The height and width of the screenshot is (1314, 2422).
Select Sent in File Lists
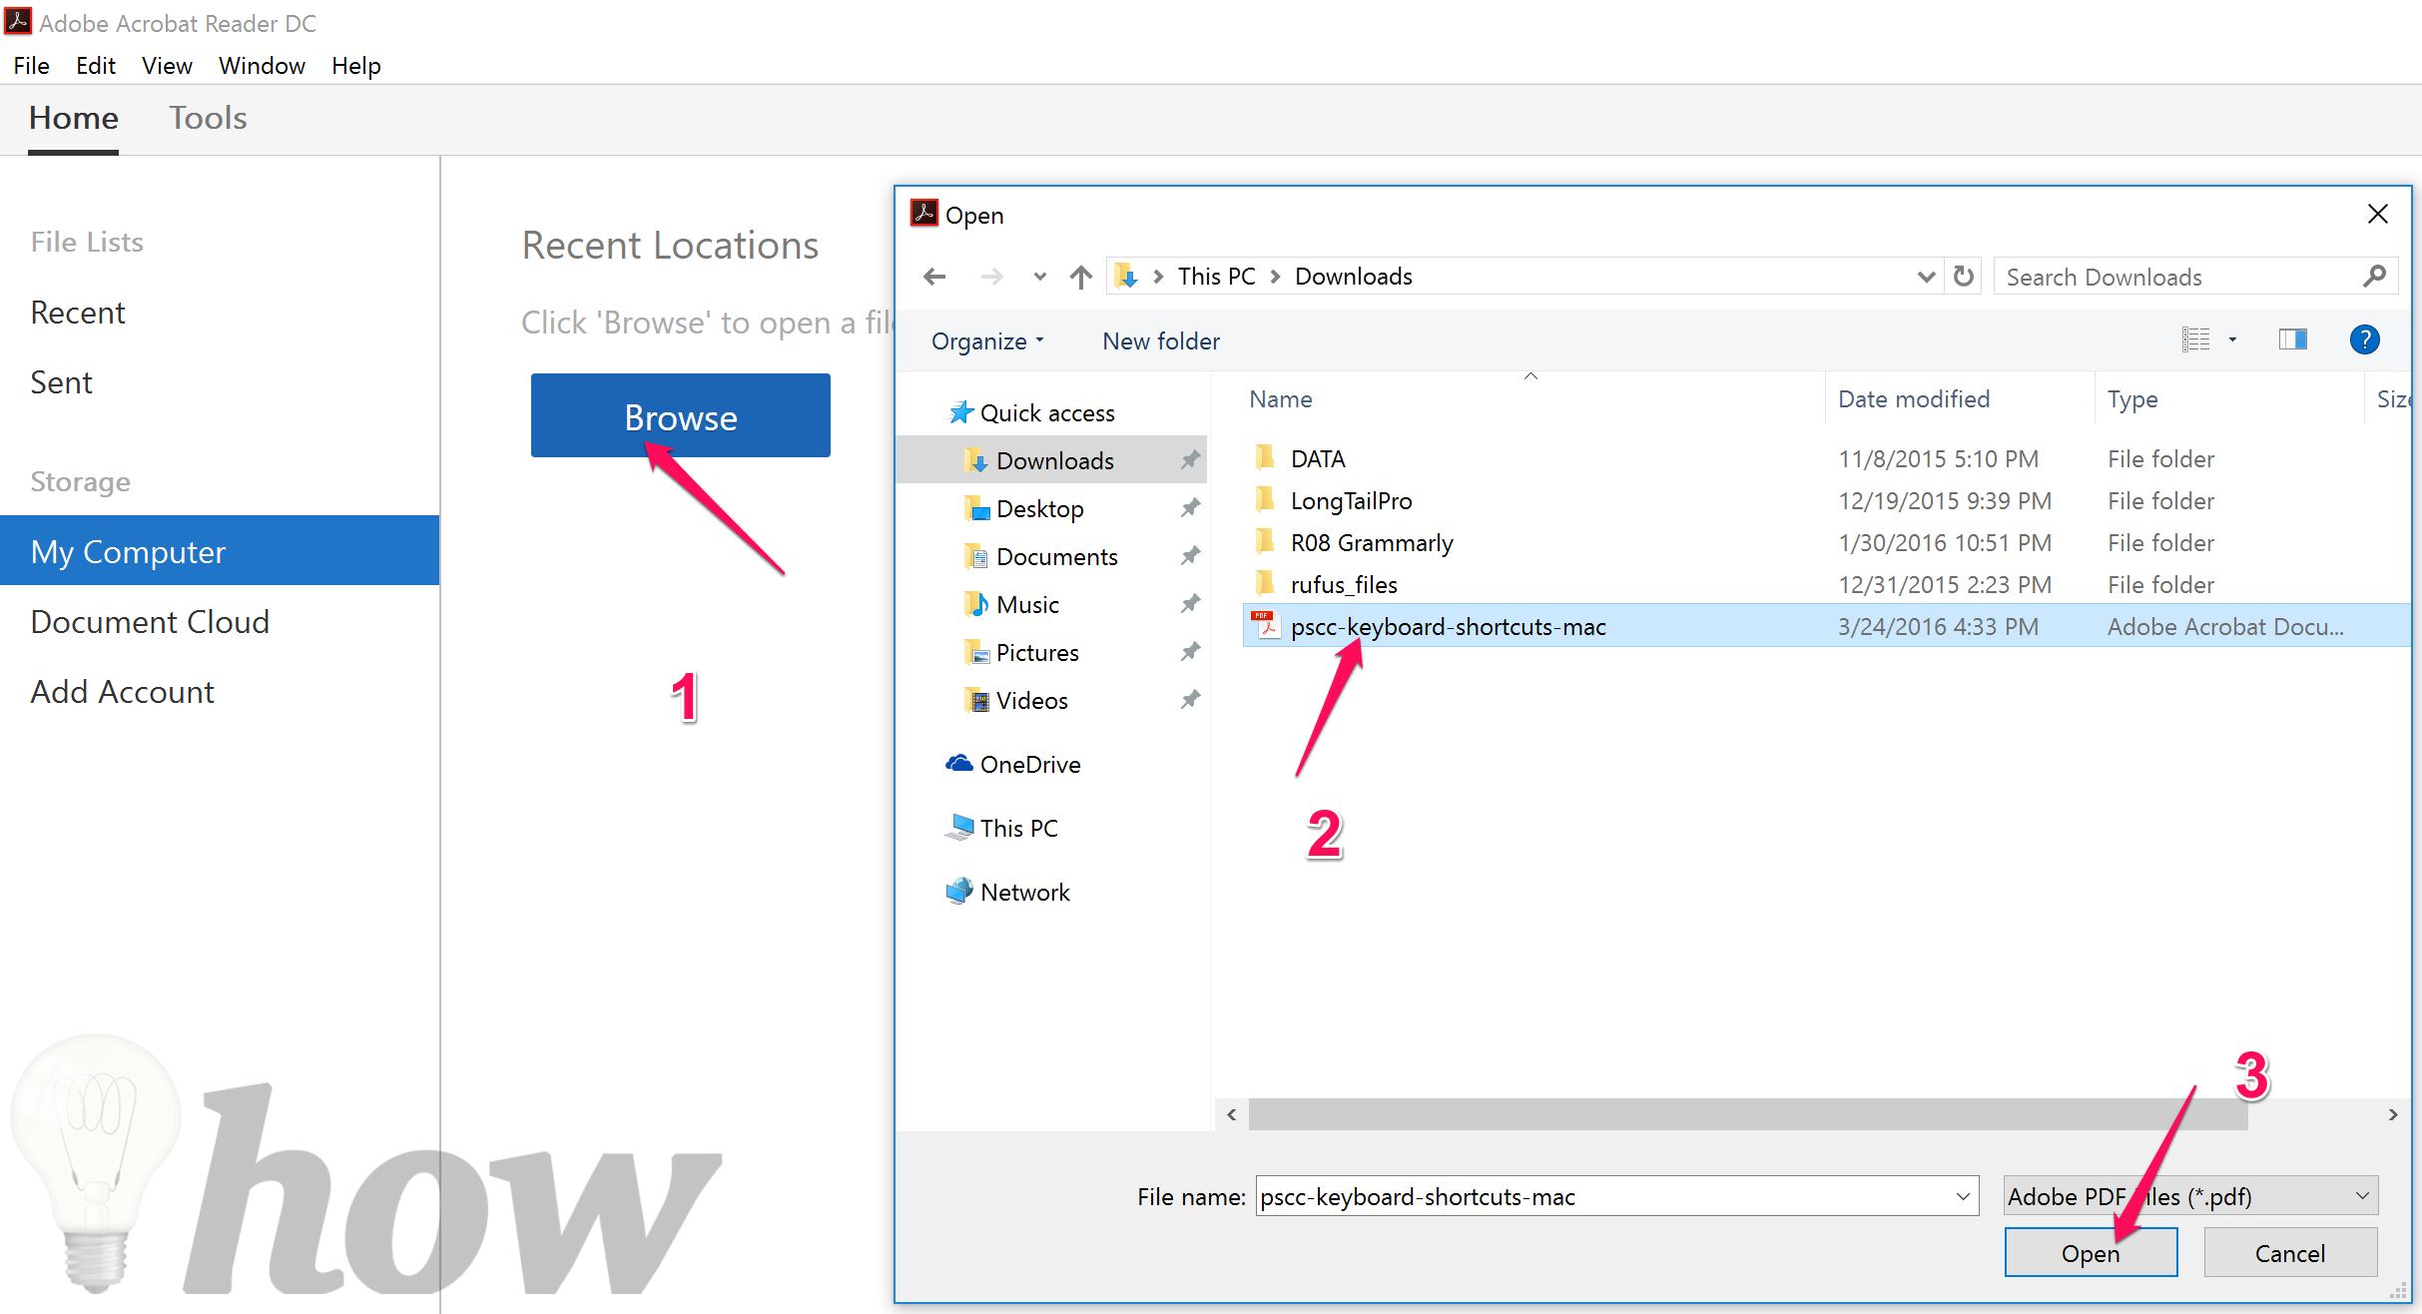(61, 382)
